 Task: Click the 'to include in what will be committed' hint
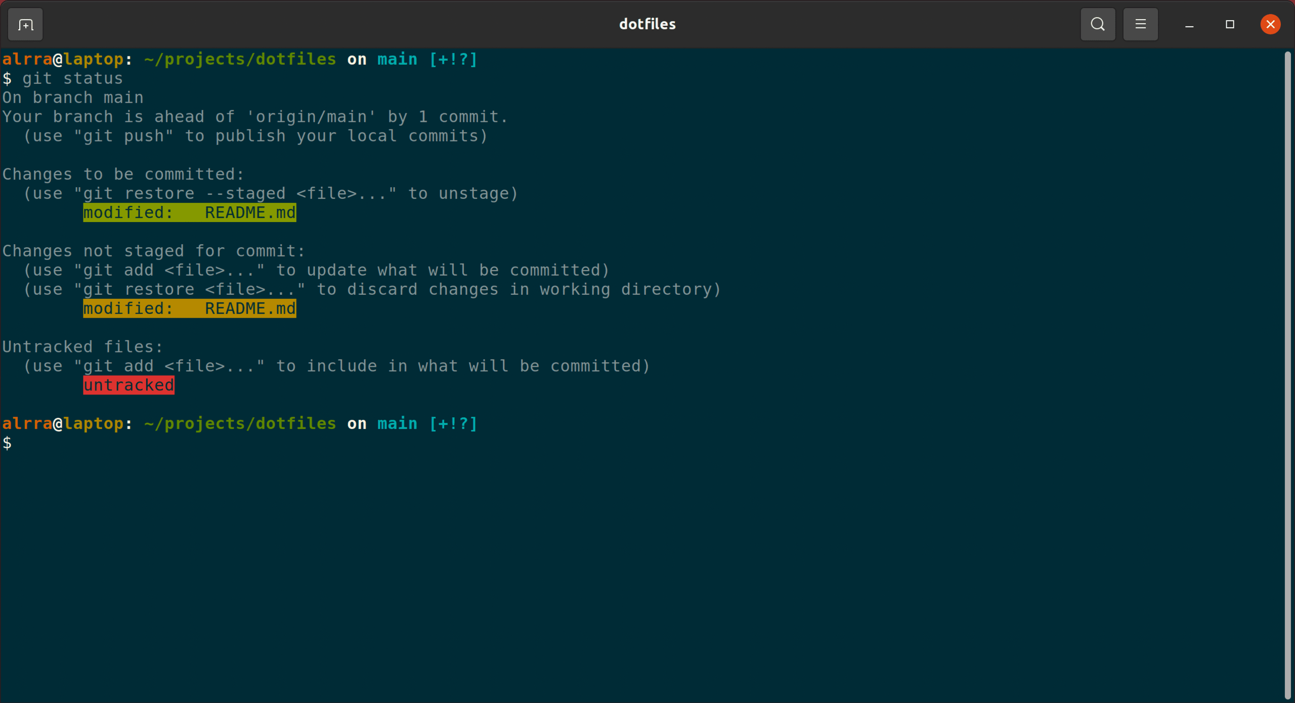(336, 366)
